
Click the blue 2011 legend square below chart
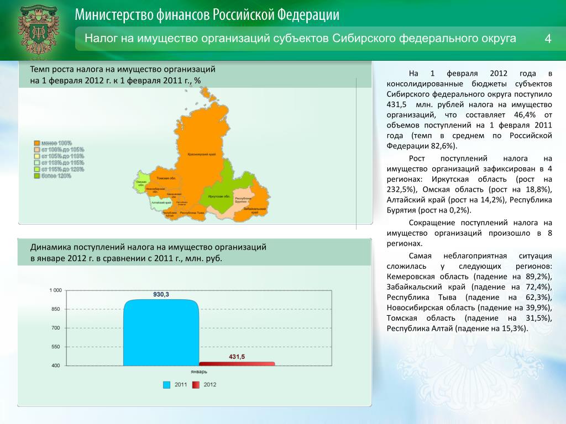[166, 385]
